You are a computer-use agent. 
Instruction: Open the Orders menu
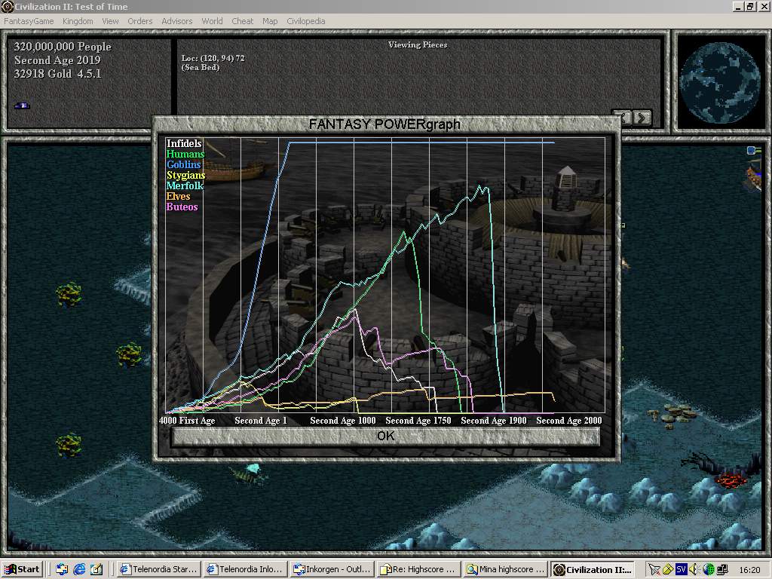pos(139,21)
